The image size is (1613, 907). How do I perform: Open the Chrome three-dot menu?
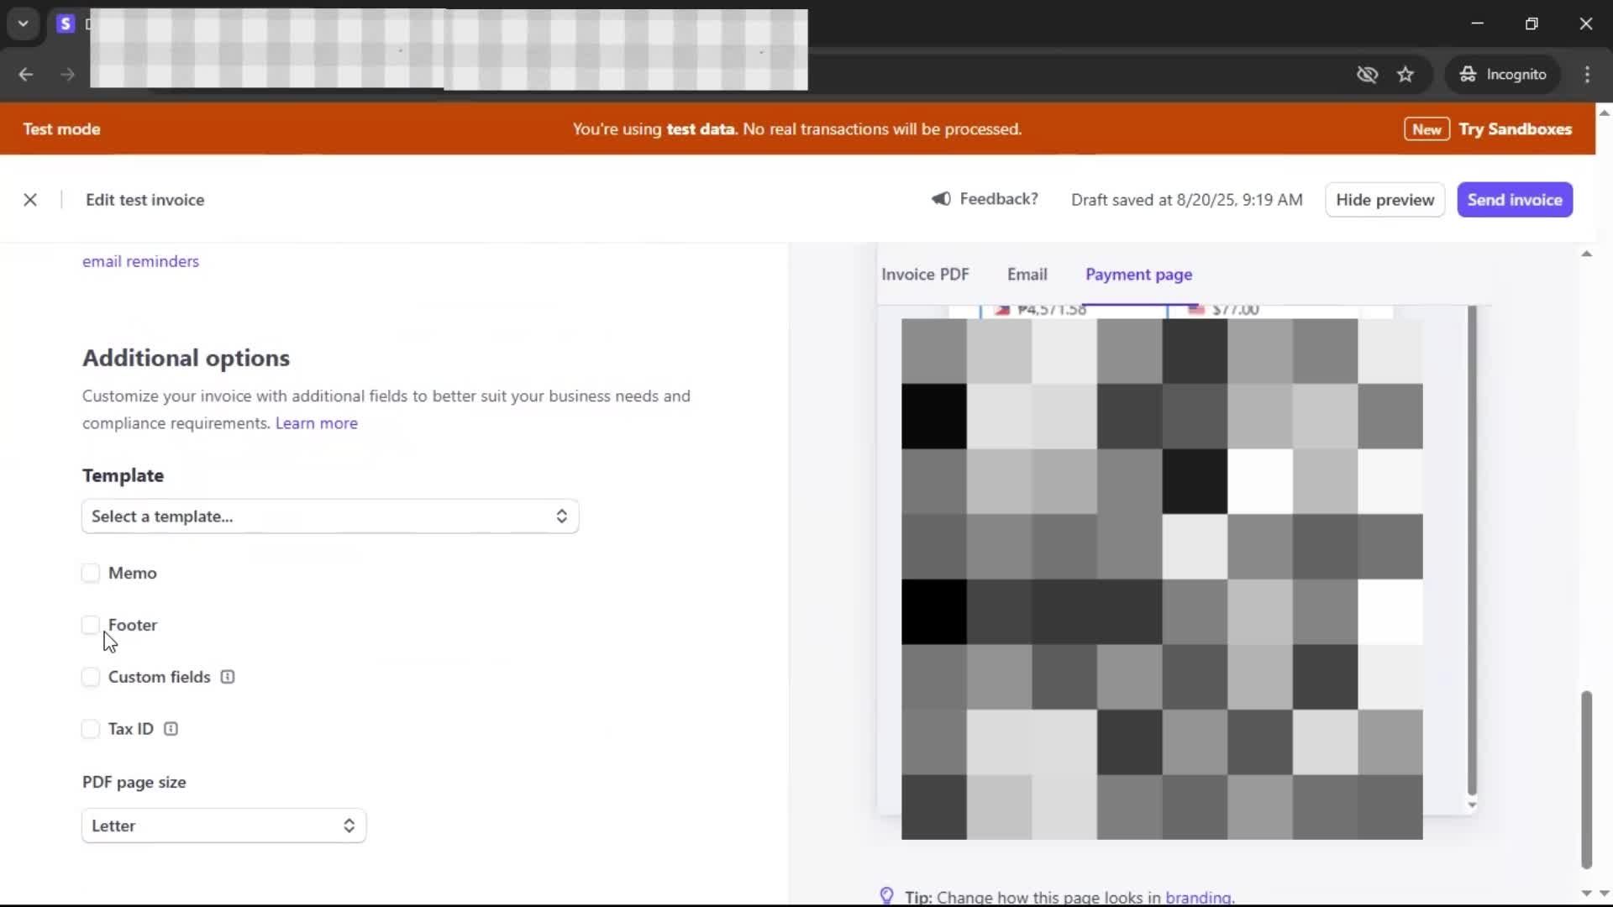pos(1587,75)
